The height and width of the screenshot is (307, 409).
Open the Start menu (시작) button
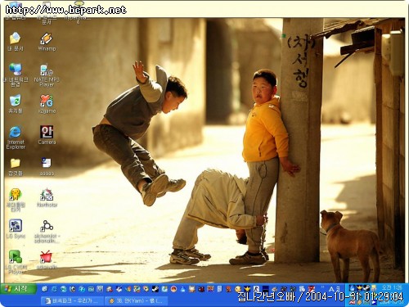(x=18, y=289)
